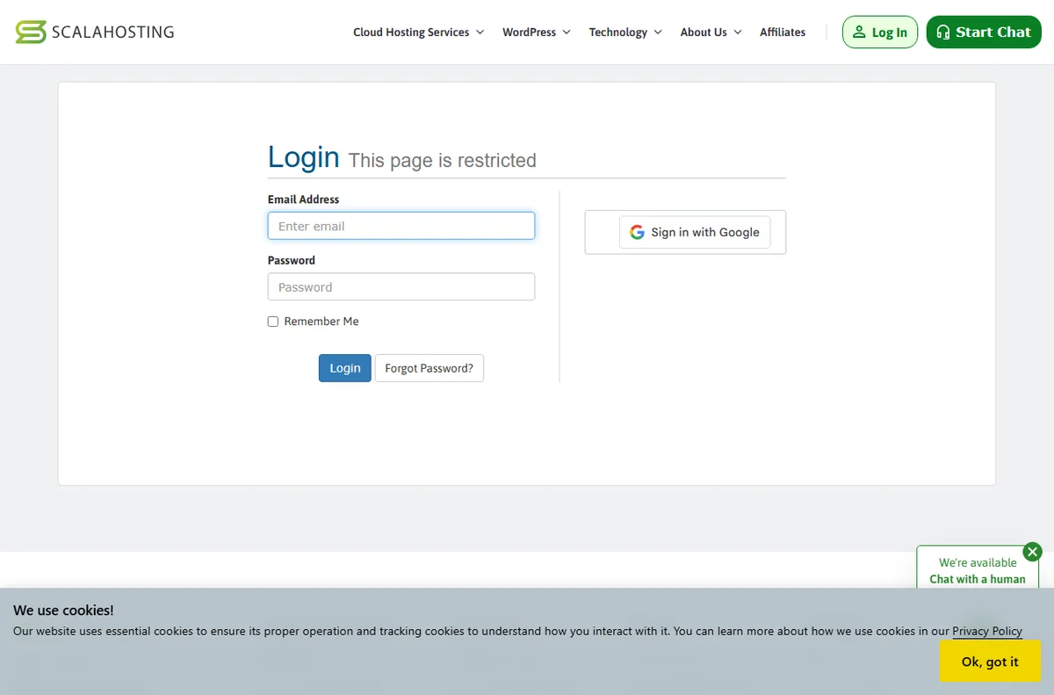Expand the Technology menu chevron
Image resolution: width=1054 pixels, height=695 pixels.
[x=657, y=33]
